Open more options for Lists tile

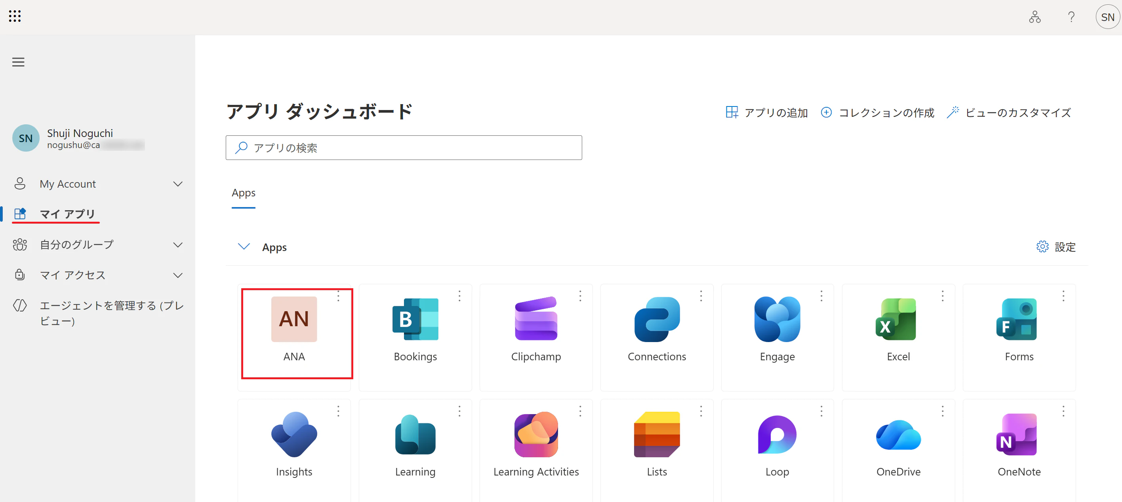(701, 411)
